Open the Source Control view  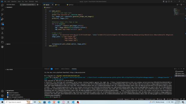2,14
